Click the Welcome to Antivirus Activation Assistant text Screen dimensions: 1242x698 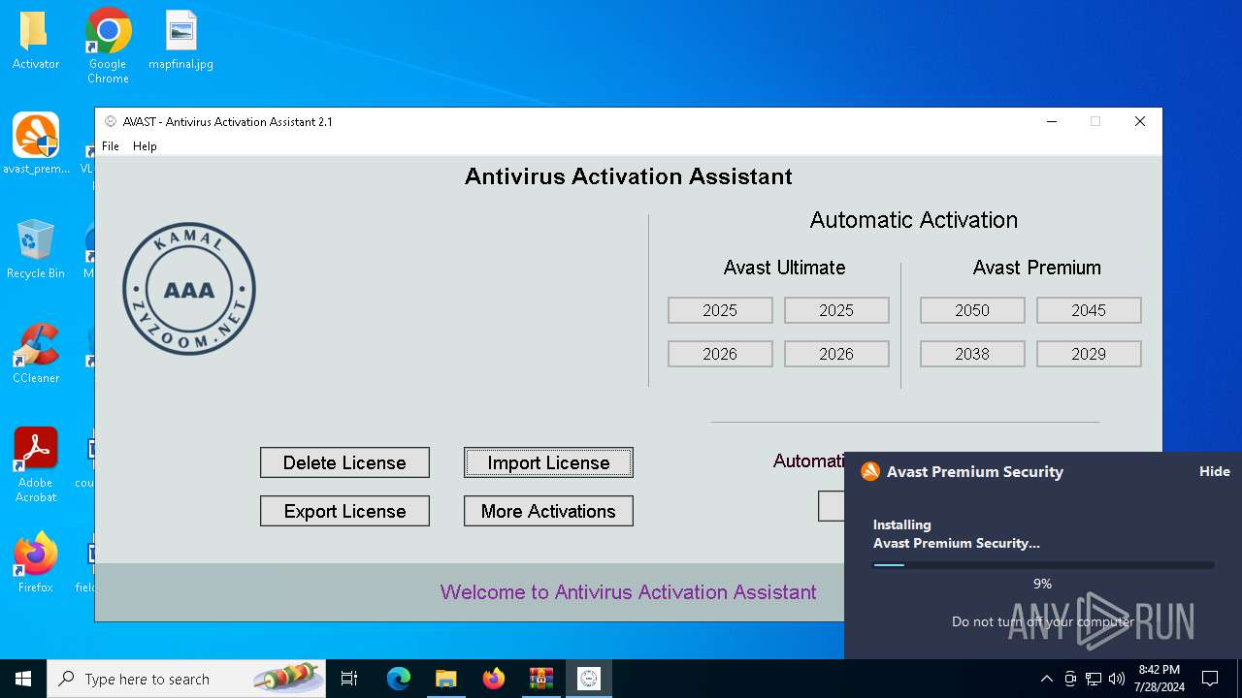(628, 592)
